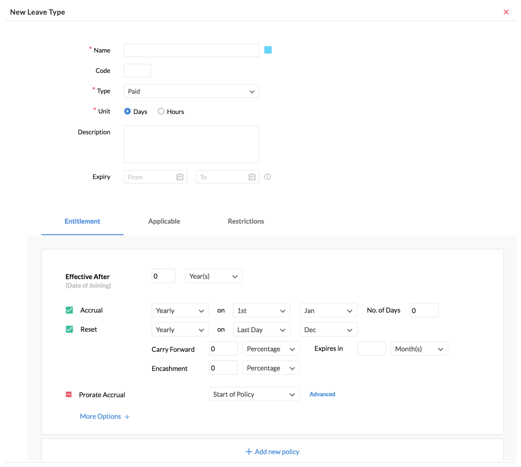Click into the Name input field
This screenshot has width=521, height=467.
pos(191,50)
